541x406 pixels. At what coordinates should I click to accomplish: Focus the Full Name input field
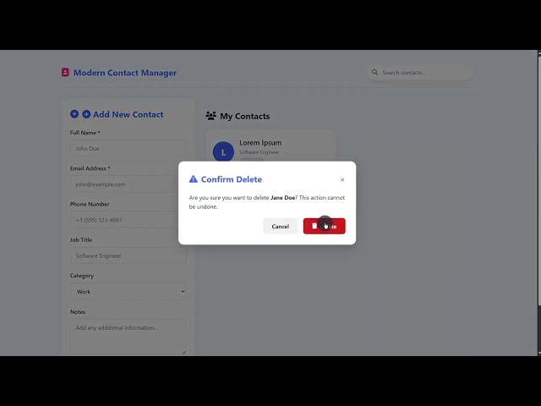click(128, 149)
